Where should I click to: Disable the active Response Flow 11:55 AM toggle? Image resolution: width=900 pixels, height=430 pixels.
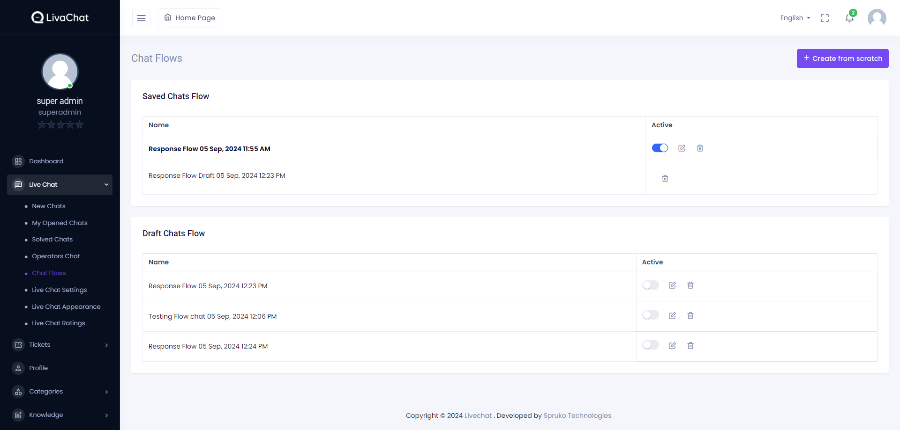coord(660,148)
